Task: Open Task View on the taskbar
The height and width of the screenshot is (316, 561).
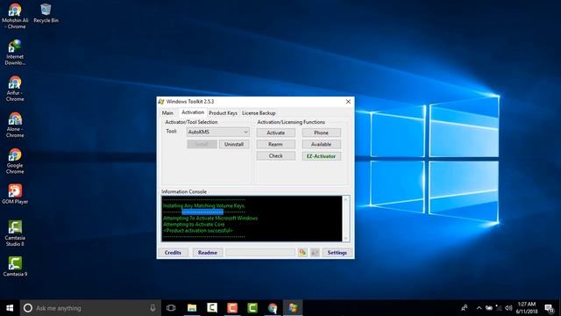Action: 171,308
